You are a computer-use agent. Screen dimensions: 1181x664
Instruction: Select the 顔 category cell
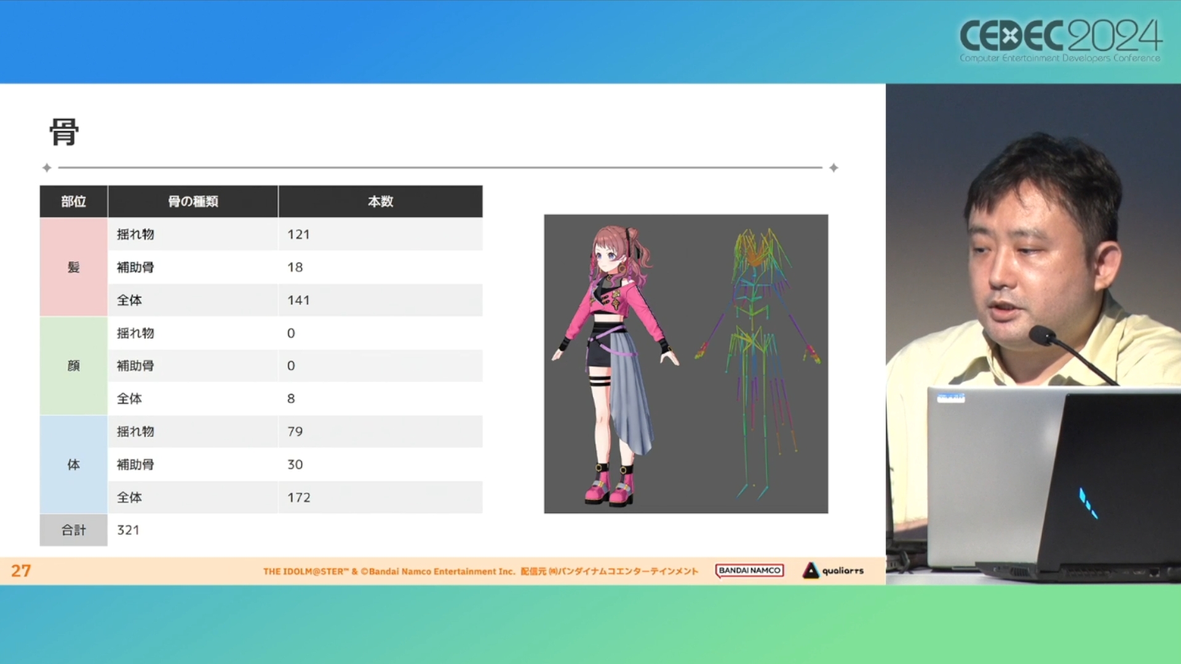point(74,366)
